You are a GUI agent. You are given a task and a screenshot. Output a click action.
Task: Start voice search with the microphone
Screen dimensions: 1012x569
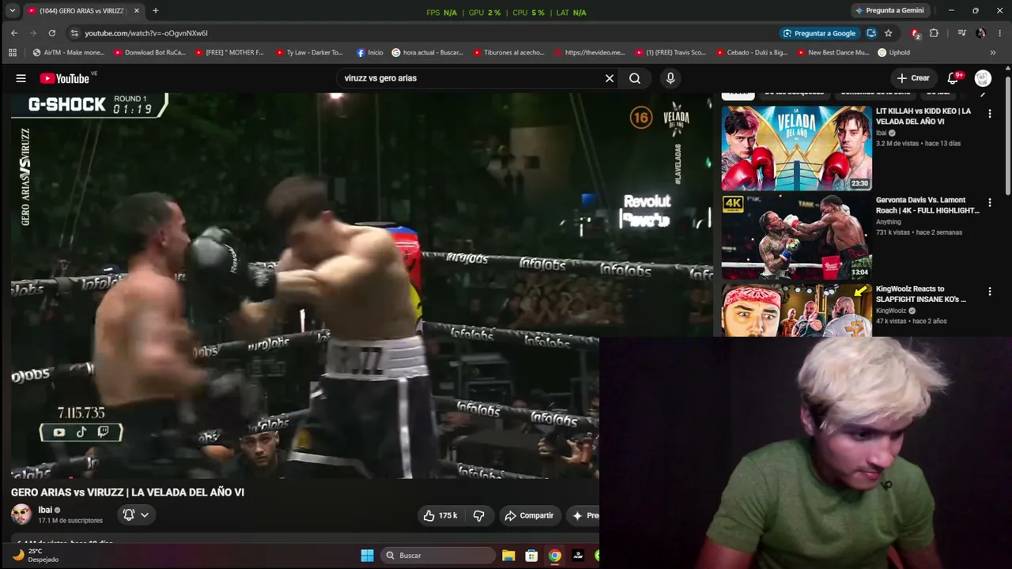(670, 78)
